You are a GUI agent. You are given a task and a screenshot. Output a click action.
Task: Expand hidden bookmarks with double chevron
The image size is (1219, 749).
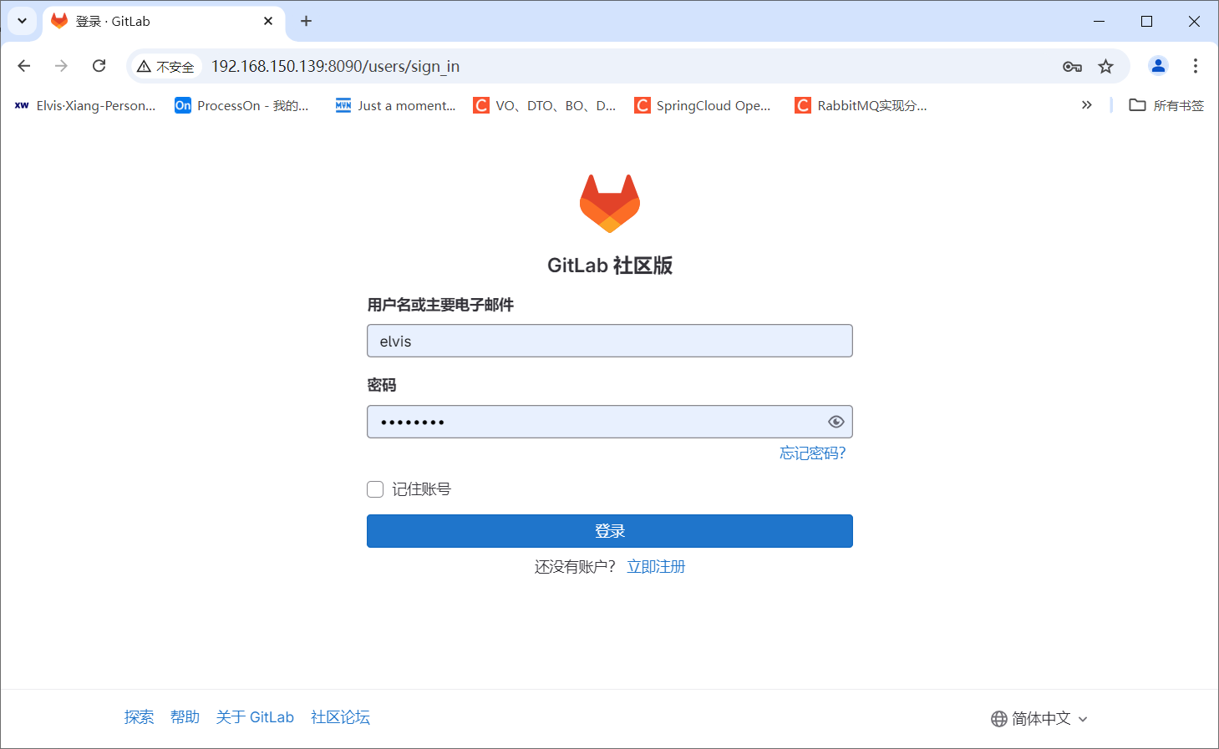(1086, 105)
